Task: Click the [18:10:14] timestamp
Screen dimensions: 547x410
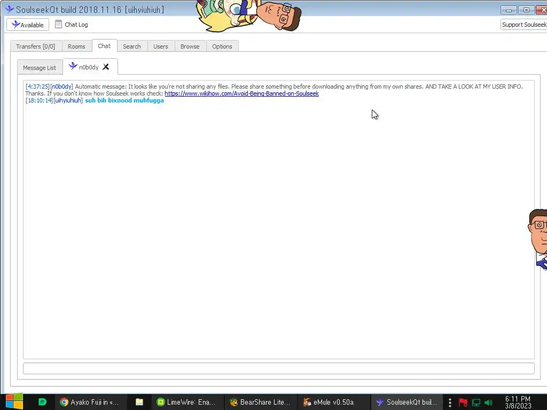Action: (x=39, y=100)
